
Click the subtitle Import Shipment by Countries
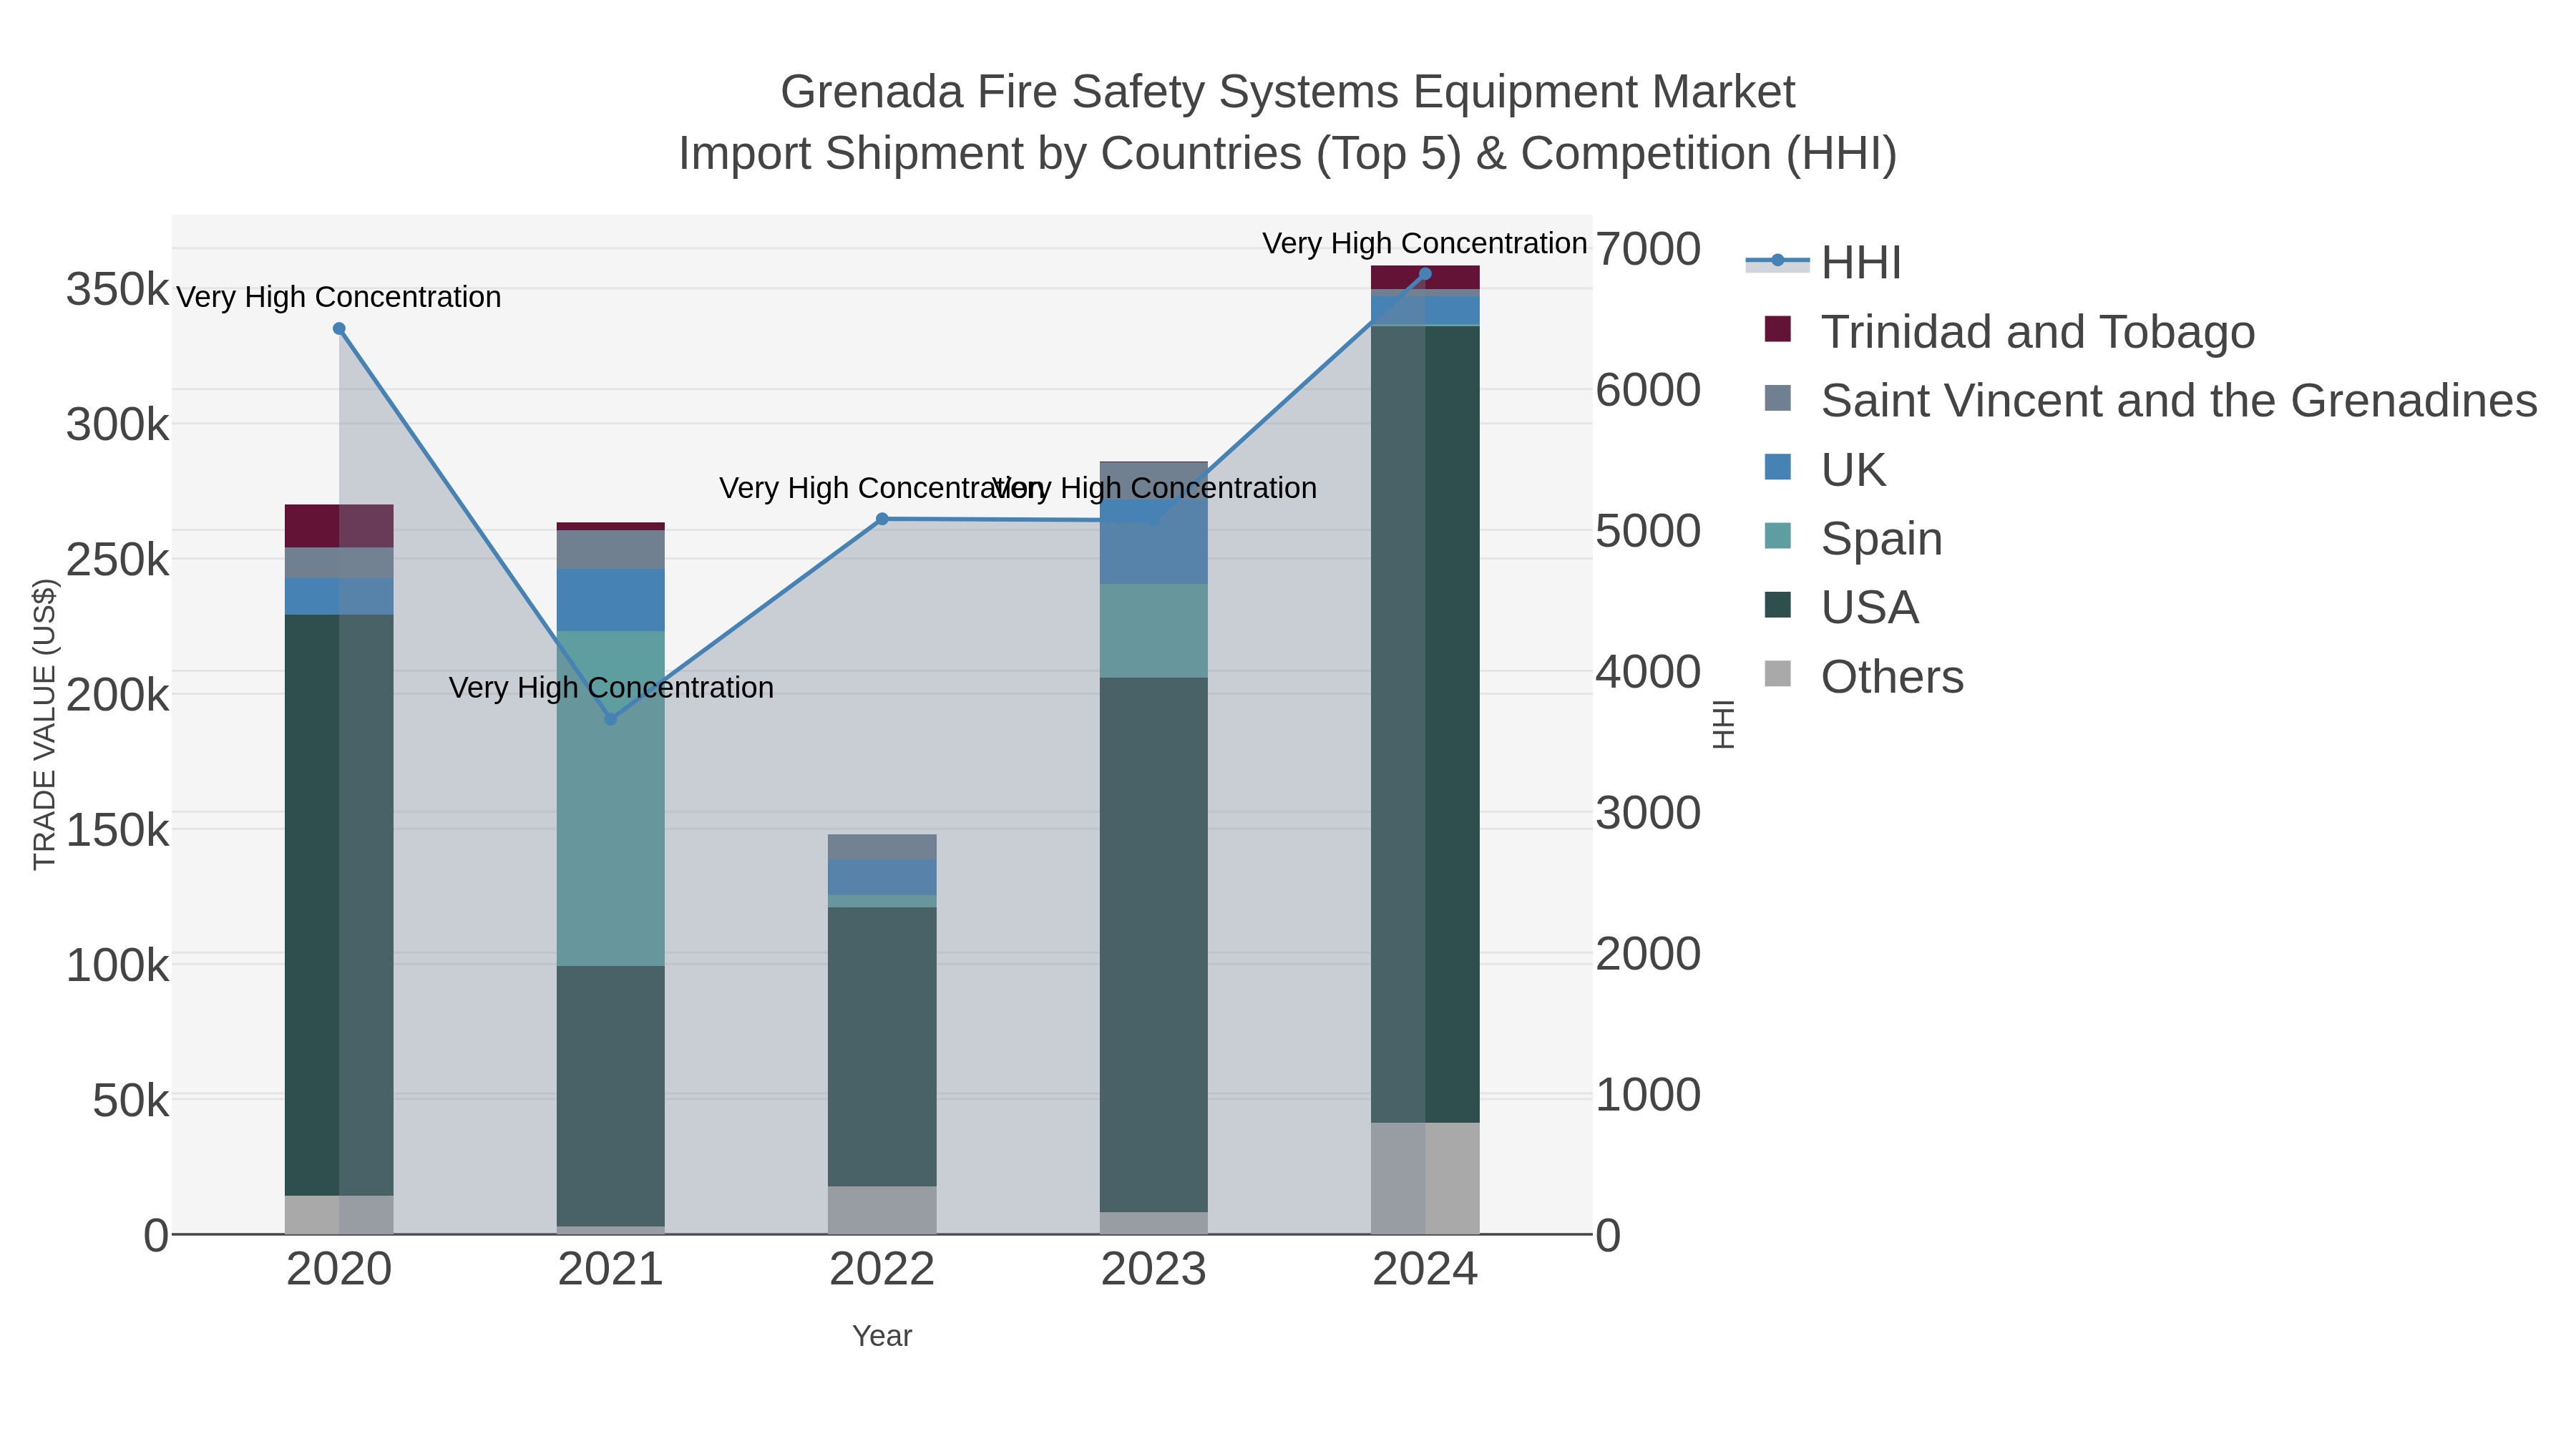(1288, 154)
